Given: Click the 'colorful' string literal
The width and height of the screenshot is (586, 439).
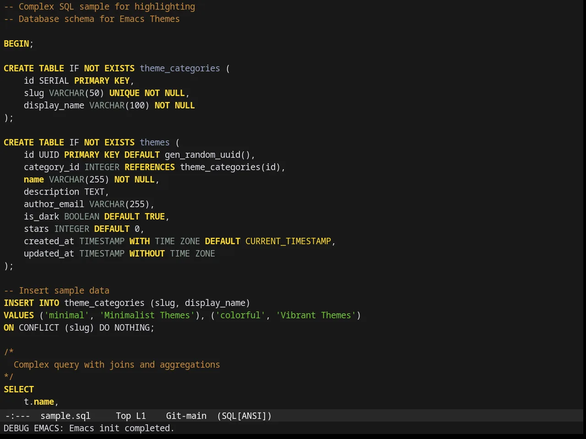Looking at the screenshot, I should pyautogui.click(x=240, y=315).
